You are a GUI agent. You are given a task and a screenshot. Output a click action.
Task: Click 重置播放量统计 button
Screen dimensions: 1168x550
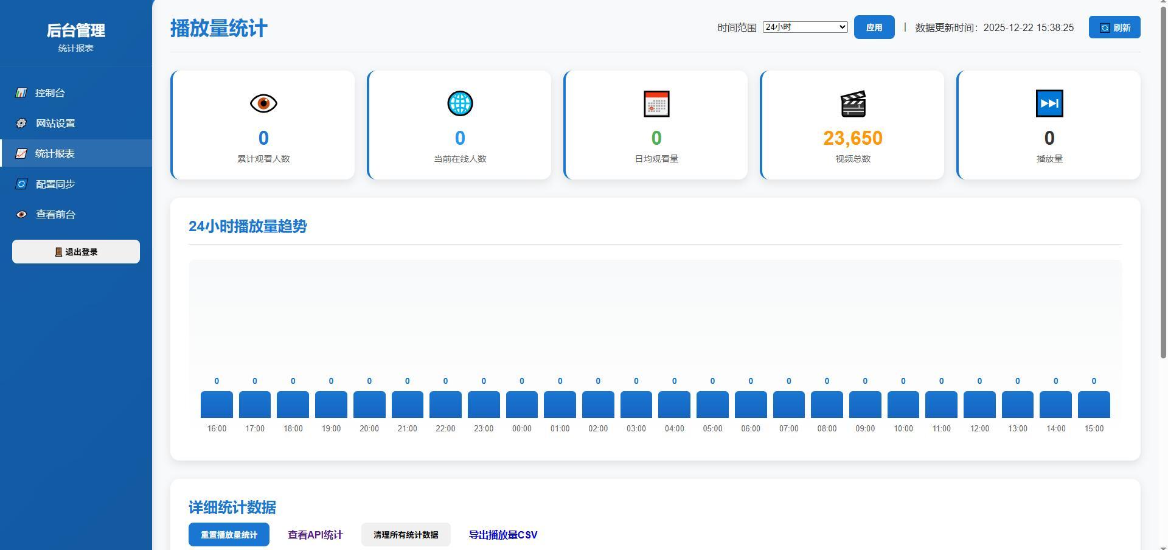click(229, 535)
